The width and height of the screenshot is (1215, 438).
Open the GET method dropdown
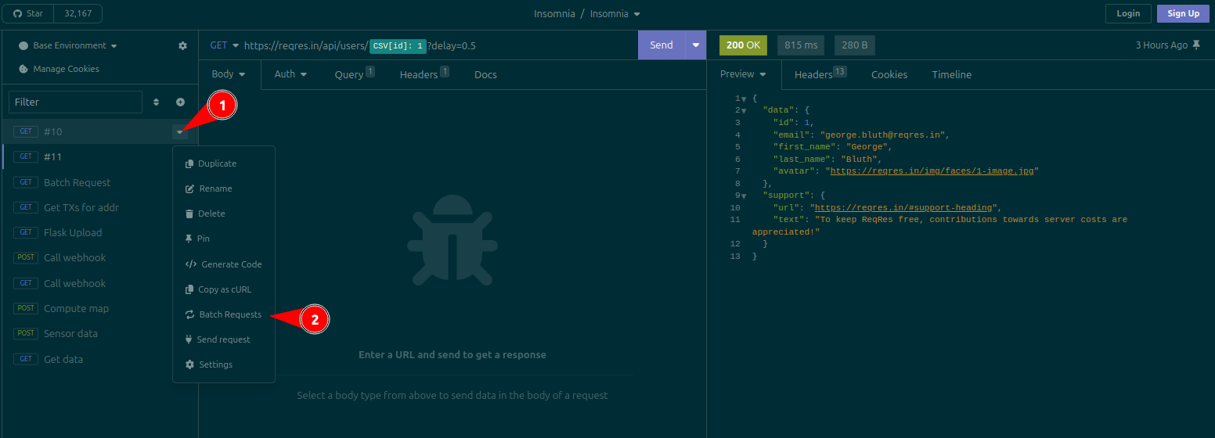[225, 45]
